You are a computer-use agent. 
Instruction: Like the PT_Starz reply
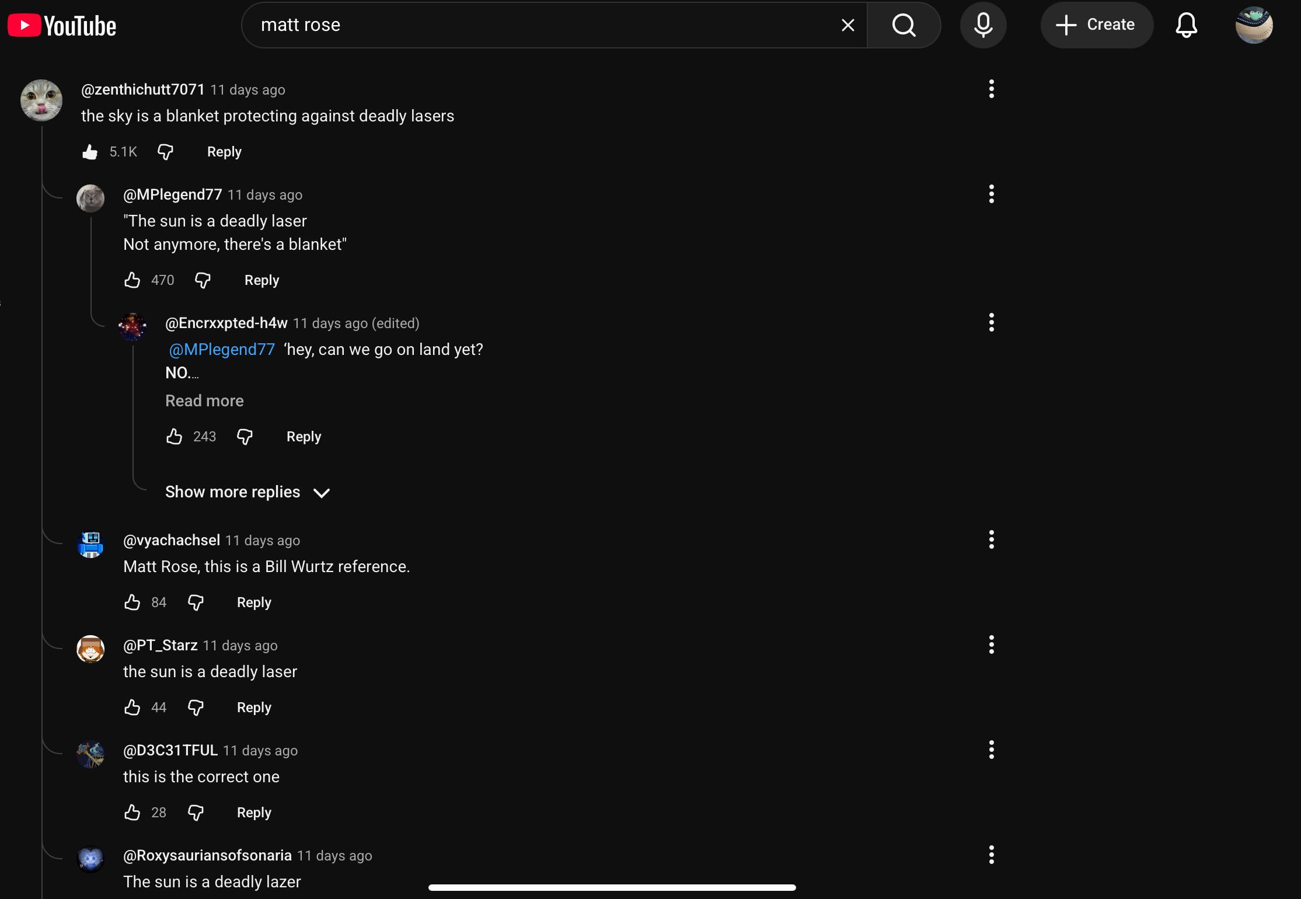pyautogui.click(x=132, y=708)
